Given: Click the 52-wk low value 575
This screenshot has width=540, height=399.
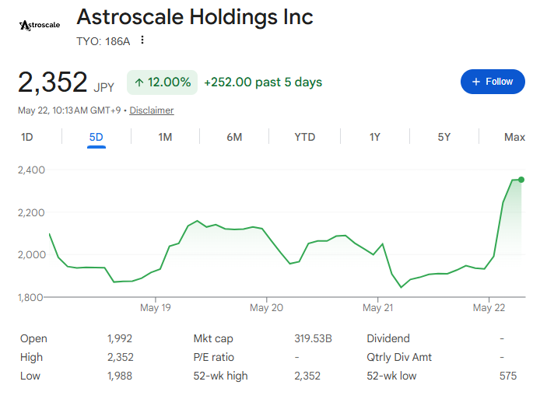Looking at the screenshot, I should click(x=508, y=376).
